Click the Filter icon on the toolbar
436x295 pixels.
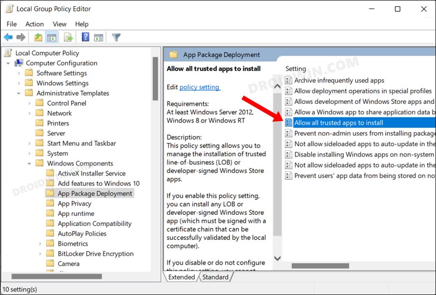pyautogui.click(x=116, y=37)
